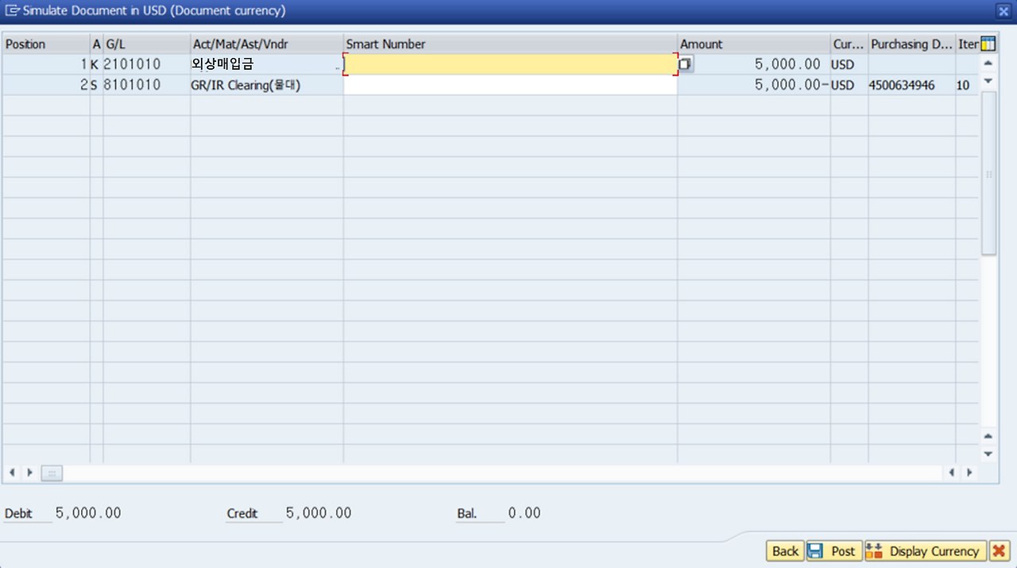Click the dialog title bar menu icon
The width and height of the screenshot is (1017, 568).
[x=13, y=11]
